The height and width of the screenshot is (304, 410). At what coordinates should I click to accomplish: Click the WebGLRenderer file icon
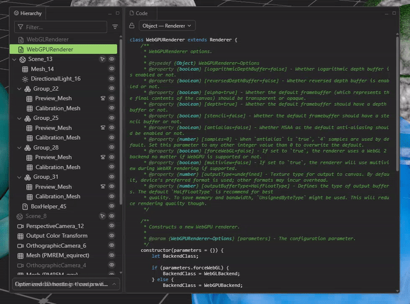[21, 40]
